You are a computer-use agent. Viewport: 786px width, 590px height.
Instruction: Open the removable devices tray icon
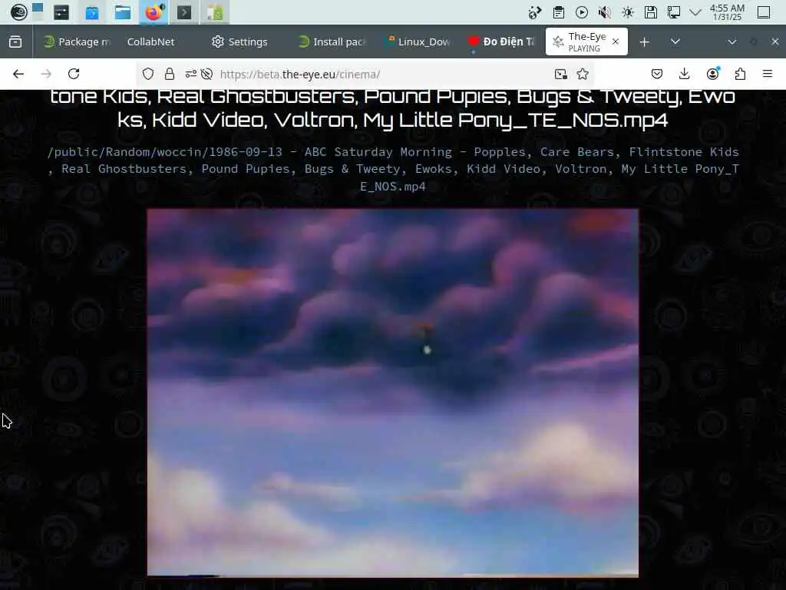651,12
